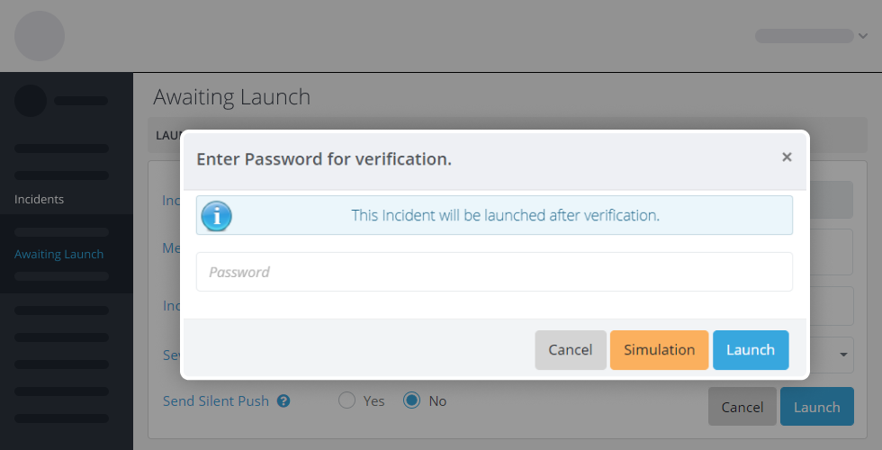Click the sidebar profile avatar circle
The height and width of the screenshot is (450, 882).
point(31,101)
